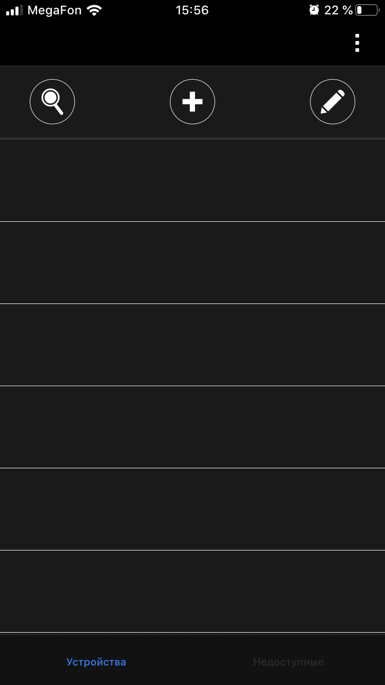Tap the magnifying glass search icon
Screen dimensions: 385x685
[x=52, y=102]
